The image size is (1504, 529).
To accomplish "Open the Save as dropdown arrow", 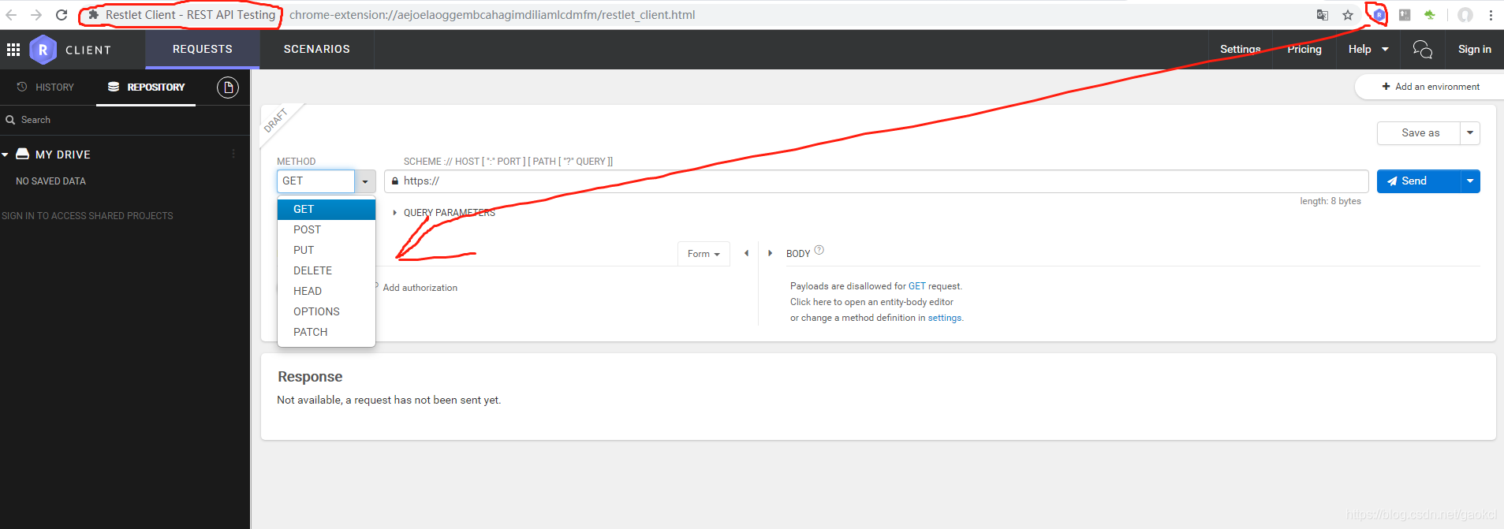I will (1470, 133).
